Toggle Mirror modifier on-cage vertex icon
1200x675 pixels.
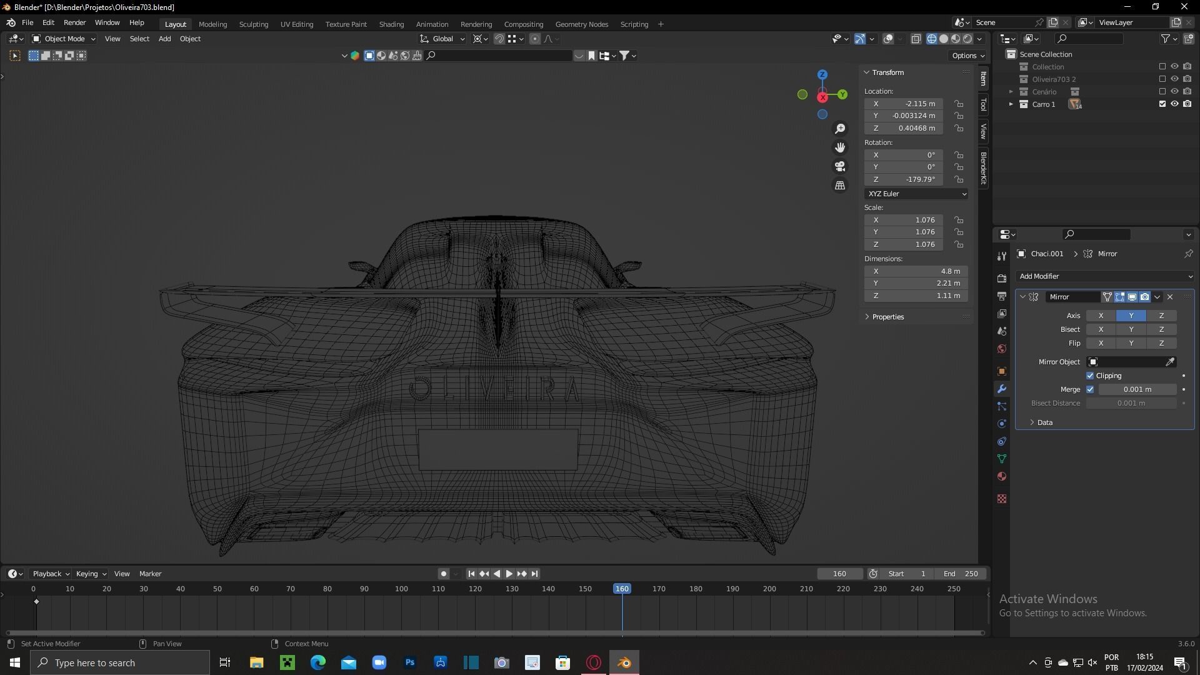1107,297
